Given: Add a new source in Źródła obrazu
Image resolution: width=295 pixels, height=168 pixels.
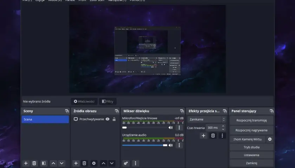Looking at the screenshot, I should pos(76,163).
